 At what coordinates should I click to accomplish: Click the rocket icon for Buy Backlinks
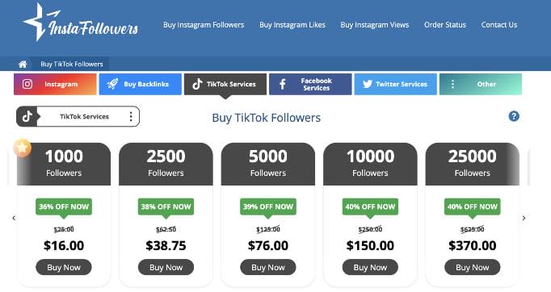(112, 84)
